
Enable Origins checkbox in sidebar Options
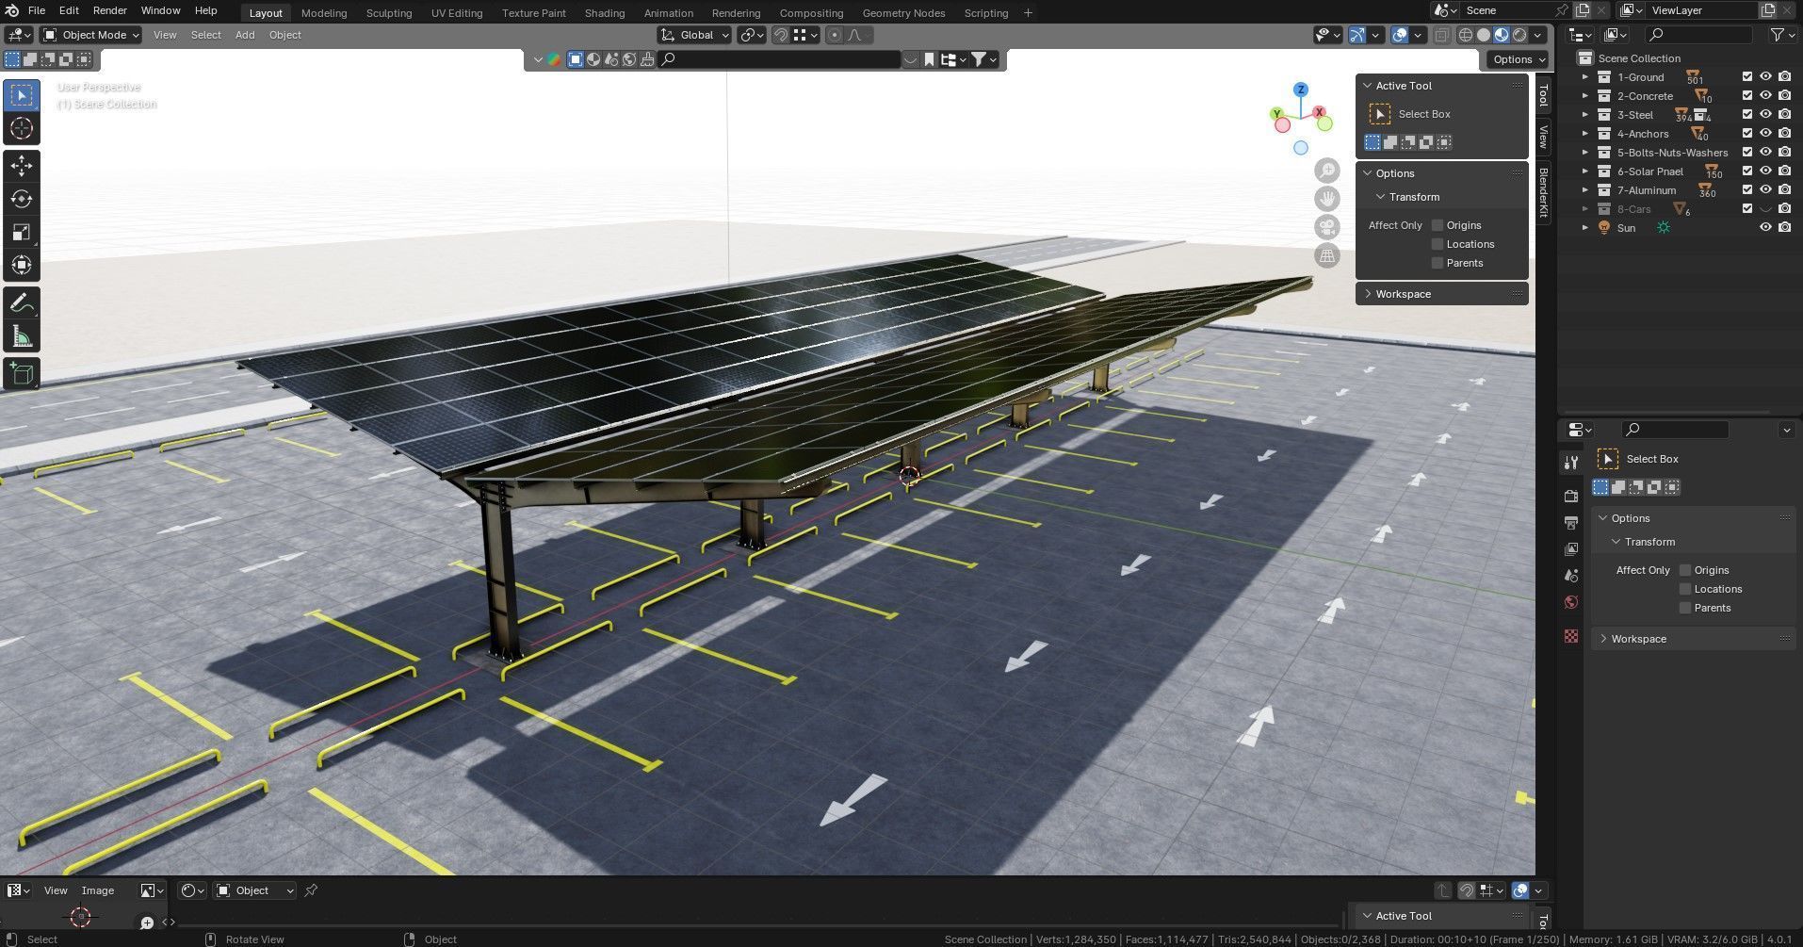click(1438, 225)
